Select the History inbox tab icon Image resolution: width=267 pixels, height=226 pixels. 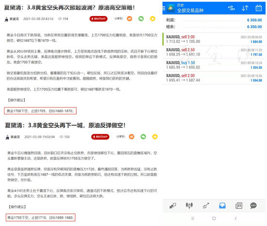pyautogui.click(x=222, y=206)
